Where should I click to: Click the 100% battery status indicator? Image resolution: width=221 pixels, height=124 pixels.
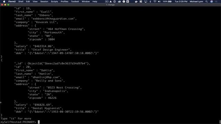(167, 1)
